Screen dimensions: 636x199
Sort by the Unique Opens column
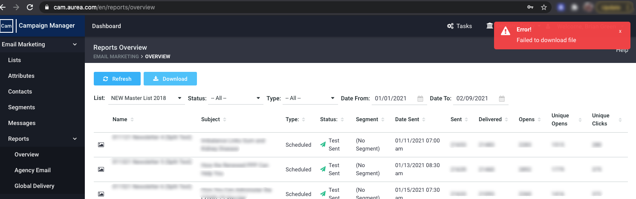566,119
